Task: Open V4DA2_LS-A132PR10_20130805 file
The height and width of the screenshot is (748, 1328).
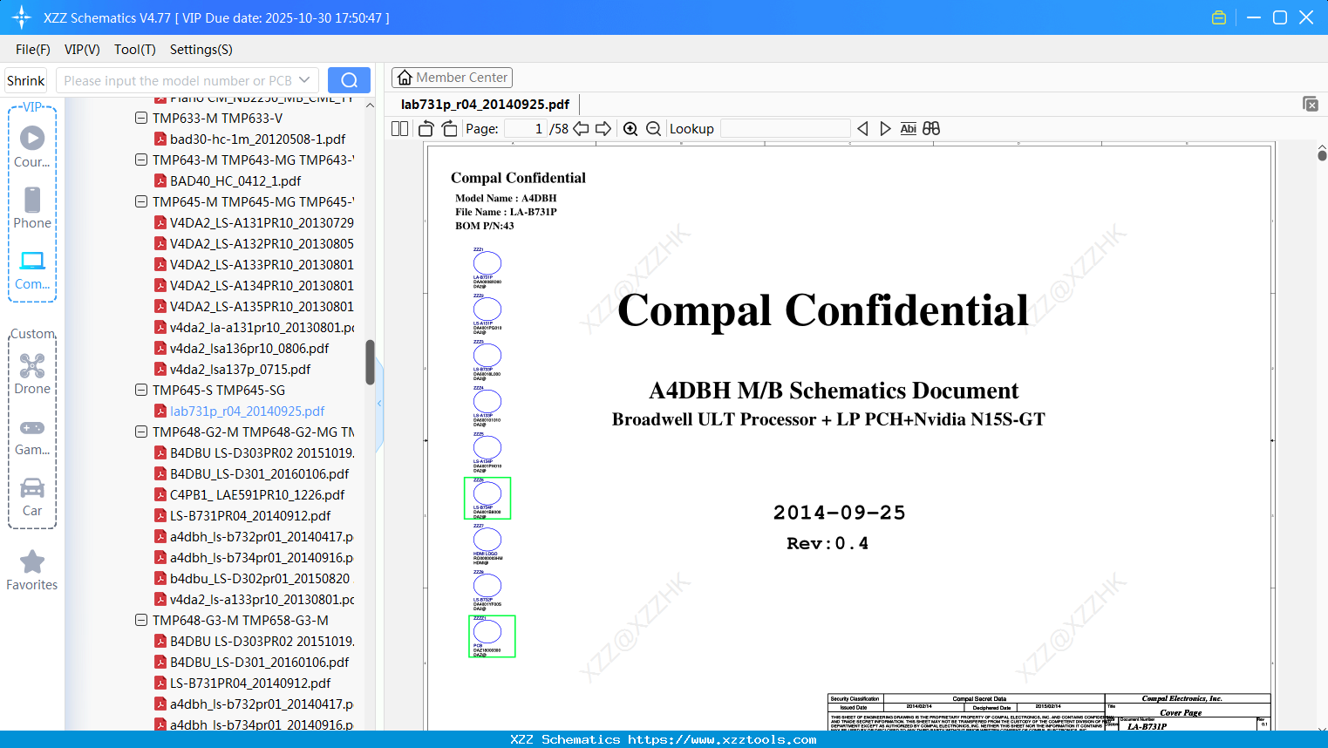Action: tap(262, 243)
